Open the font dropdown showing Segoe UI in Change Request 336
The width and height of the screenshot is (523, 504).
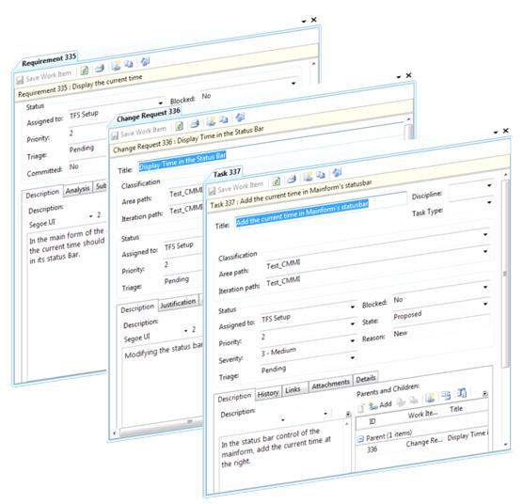point(186,331)
